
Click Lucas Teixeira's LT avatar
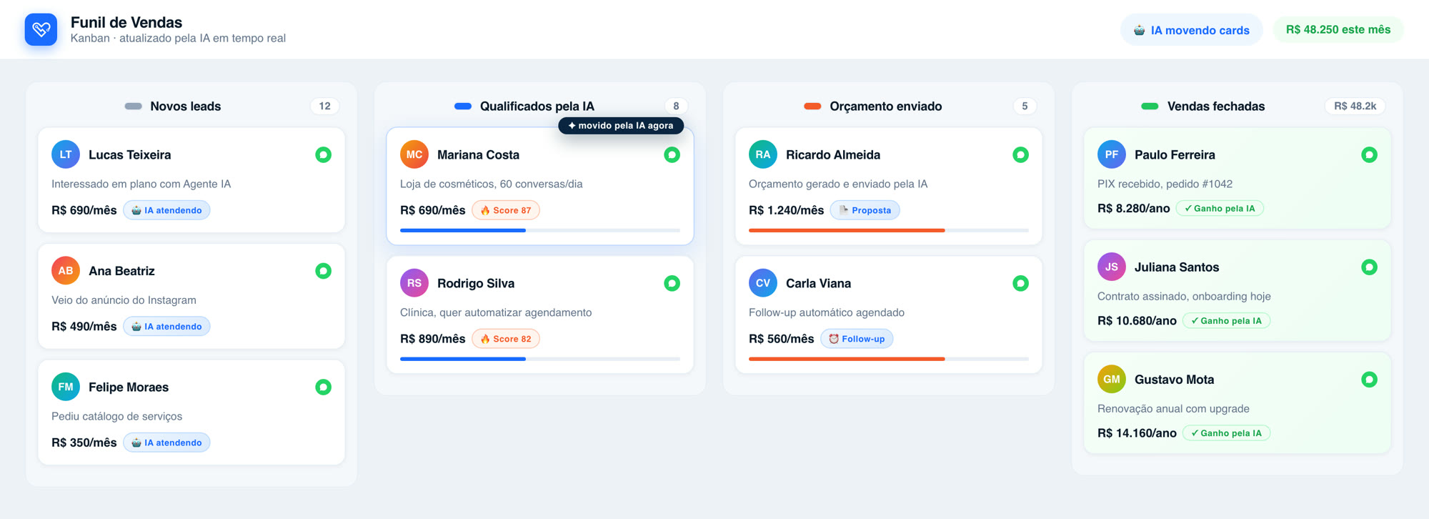coord(66,154)
